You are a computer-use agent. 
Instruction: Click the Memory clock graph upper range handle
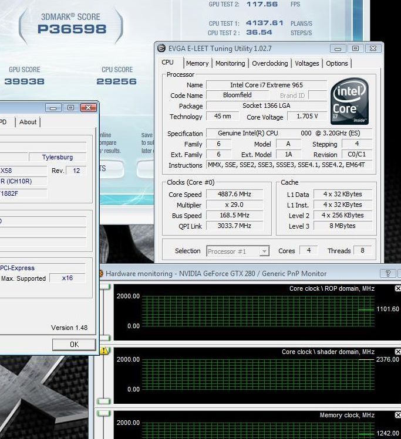pos(104,413)
